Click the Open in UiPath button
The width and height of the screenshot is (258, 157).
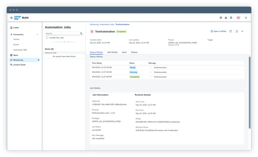(x=218, y=31)
